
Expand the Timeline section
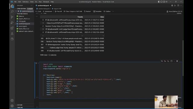[16, 107]
